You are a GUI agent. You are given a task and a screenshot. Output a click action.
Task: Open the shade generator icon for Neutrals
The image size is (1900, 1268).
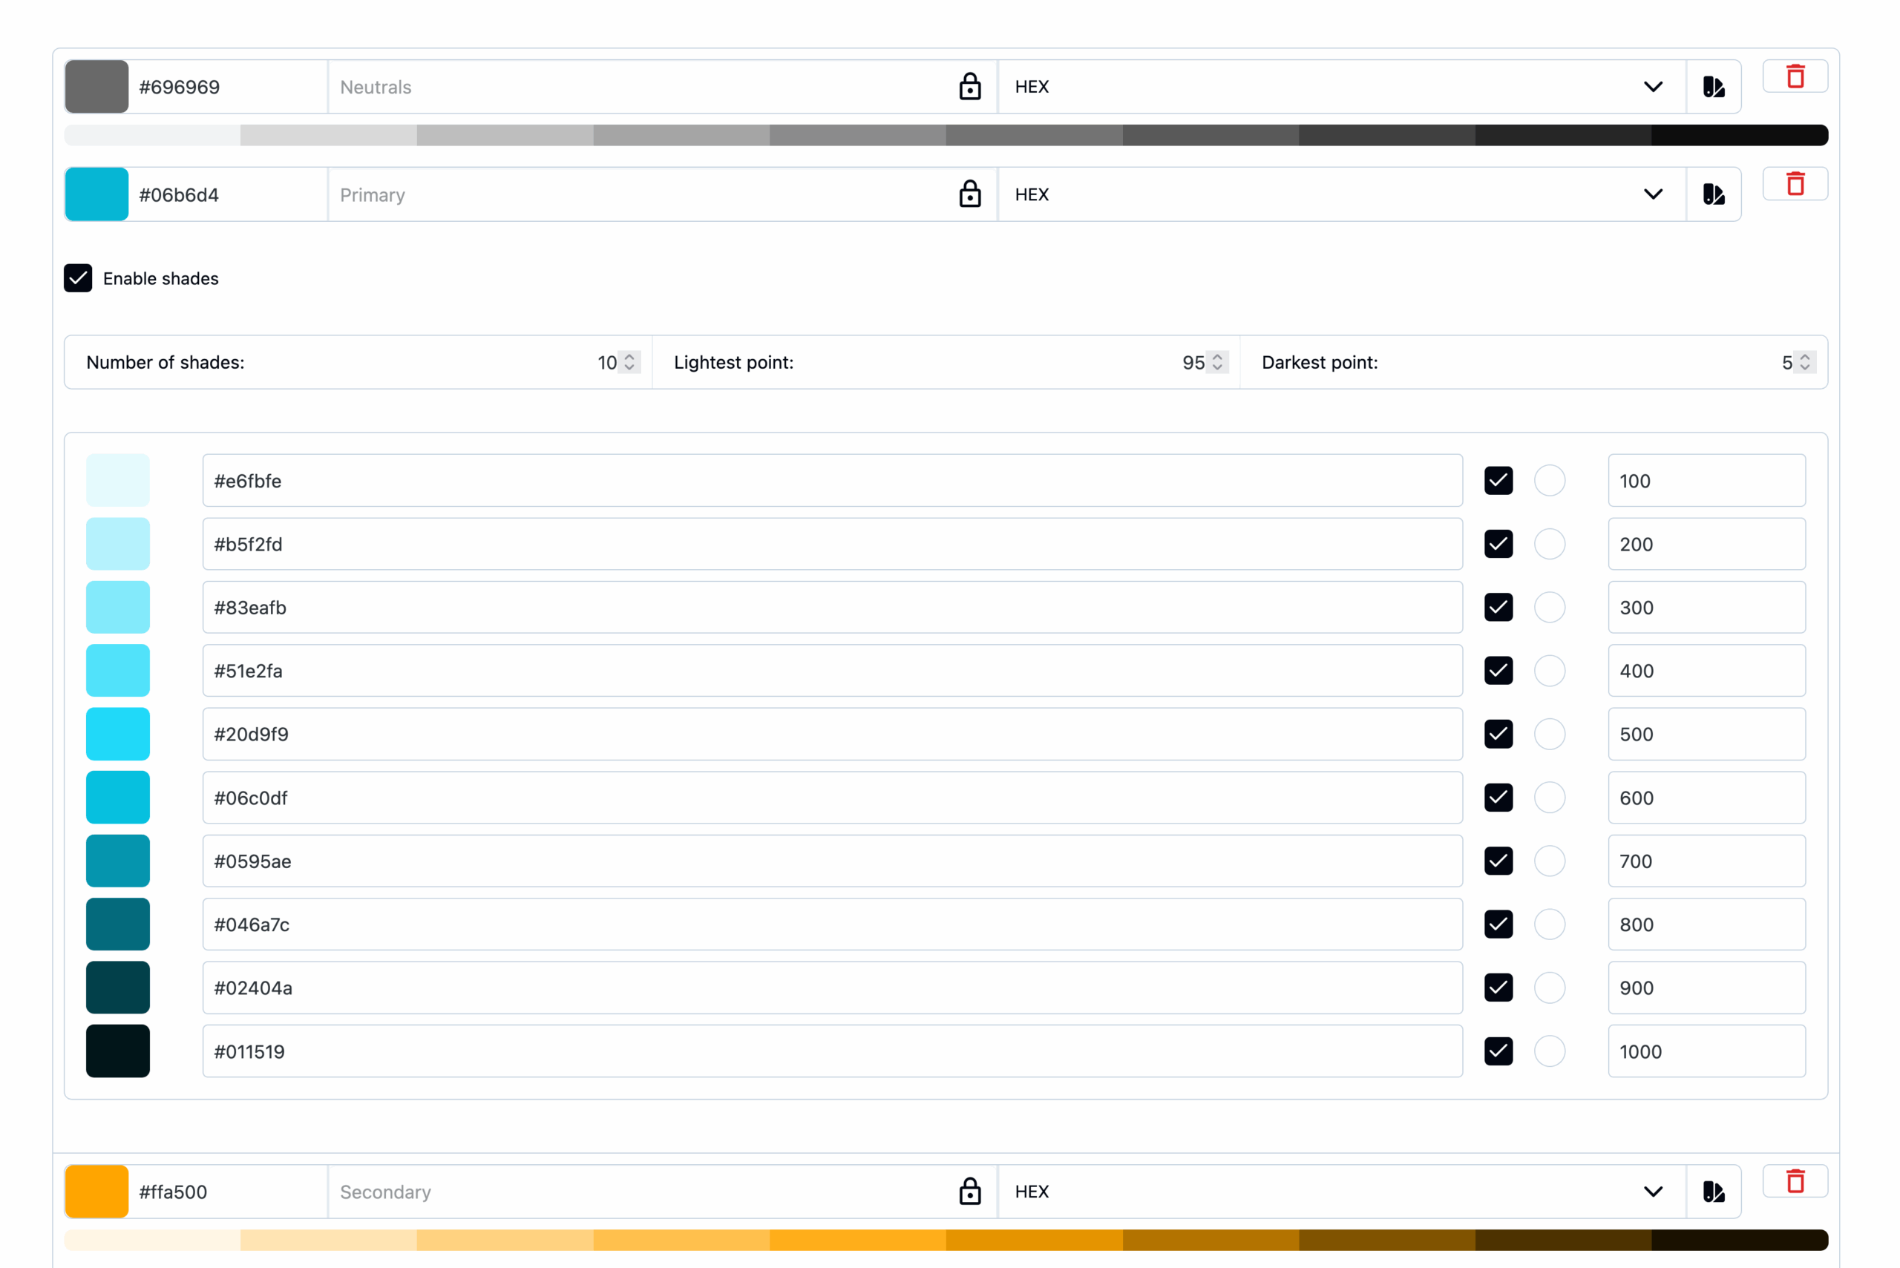1714,87
